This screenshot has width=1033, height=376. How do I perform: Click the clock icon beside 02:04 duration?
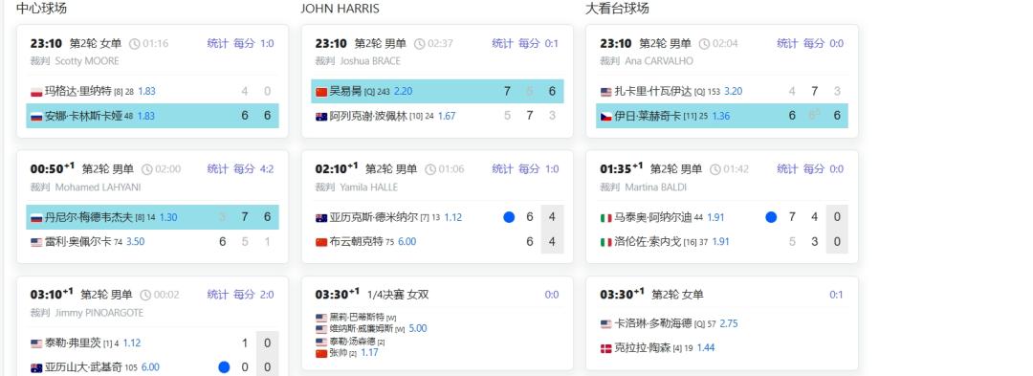coord(704,43)
